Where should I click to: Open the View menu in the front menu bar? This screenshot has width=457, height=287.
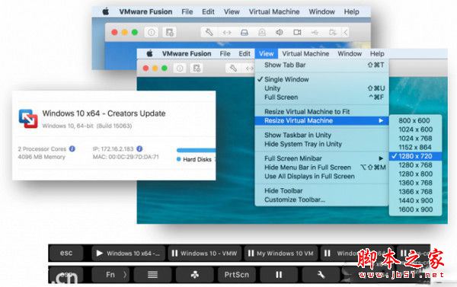pos(266,53)
